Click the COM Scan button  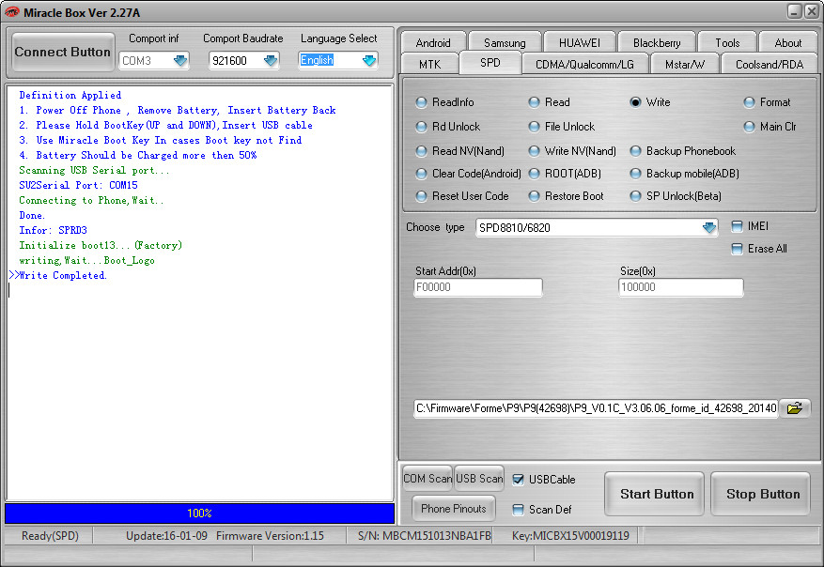point(428,478)
